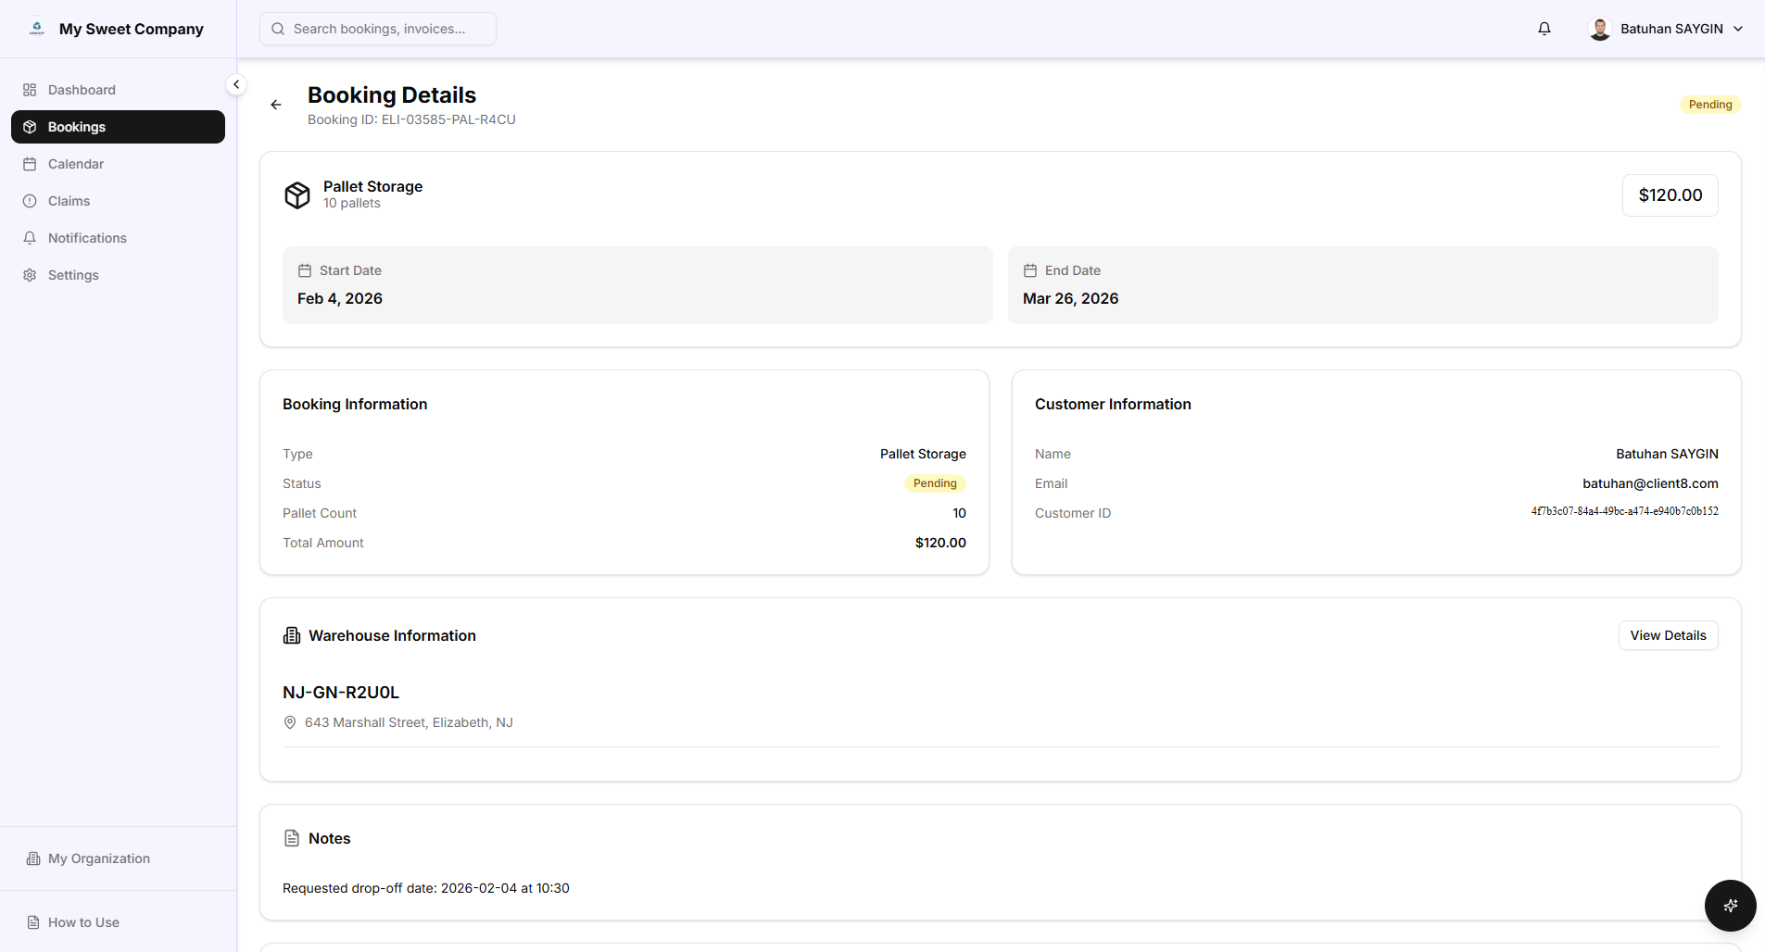Click the How to Use document icon
This screenshot has height=952, width=1765.
coord(33,922)
